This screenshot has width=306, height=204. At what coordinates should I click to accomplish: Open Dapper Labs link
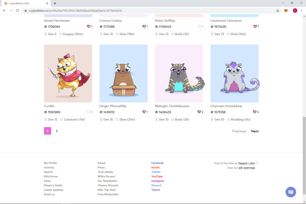pyautogui.click(x=247, y=163)
